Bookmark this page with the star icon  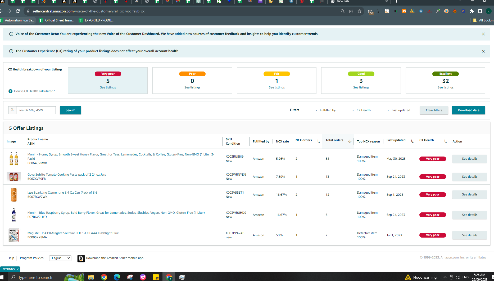(x=360, y=11)
